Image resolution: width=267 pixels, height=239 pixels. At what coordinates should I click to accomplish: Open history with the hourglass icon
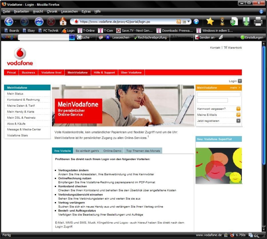[222, 21]
